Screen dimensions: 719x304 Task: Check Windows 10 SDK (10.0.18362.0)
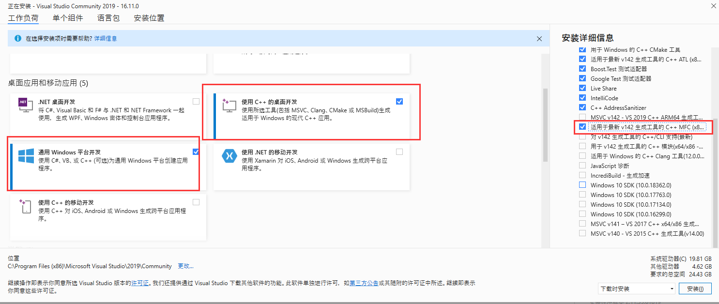(582, 185)
